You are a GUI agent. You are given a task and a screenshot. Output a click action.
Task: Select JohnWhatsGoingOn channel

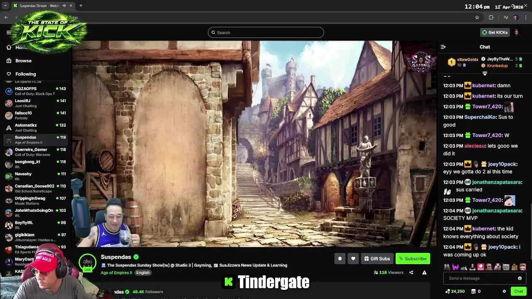(x=36, y=213)
